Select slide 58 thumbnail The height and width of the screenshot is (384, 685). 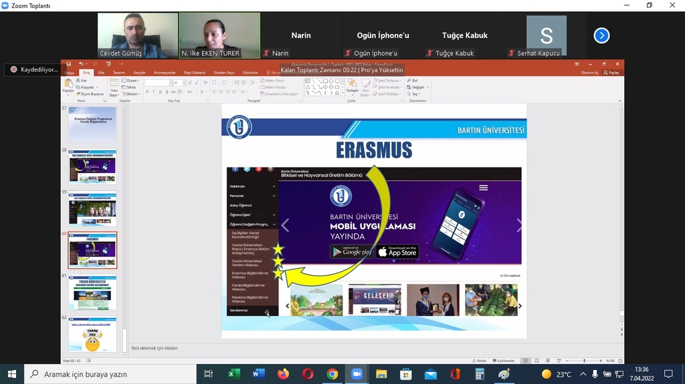(x=92, y=167)
